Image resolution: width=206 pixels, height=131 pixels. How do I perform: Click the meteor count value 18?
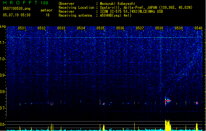47,15
